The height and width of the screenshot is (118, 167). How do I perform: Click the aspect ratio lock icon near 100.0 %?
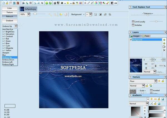coord(156,66)
